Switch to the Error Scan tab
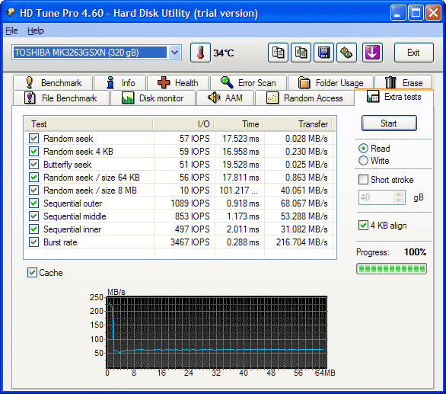Screen dimensions: 446x394 (248, 83)
